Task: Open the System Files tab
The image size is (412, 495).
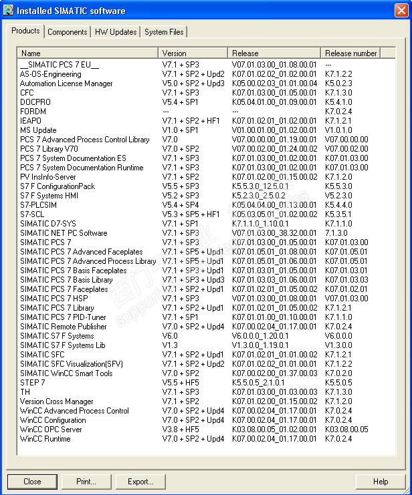Action: [x=164, y=32]
